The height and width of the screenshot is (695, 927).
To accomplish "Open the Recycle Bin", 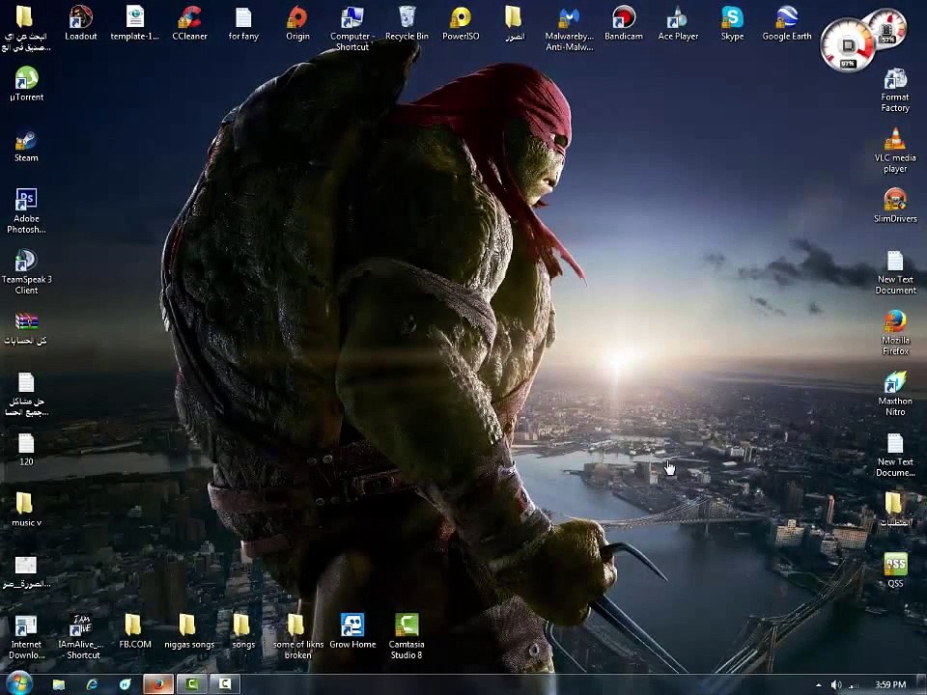I will tap(407, 19).
